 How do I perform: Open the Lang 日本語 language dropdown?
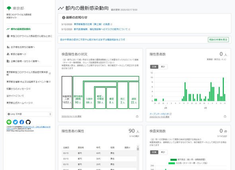(x=29, y=114)
